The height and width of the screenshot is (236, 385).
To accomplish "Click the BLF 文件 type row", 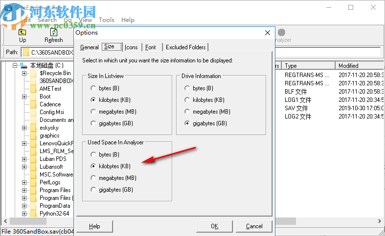I will 295,92.
